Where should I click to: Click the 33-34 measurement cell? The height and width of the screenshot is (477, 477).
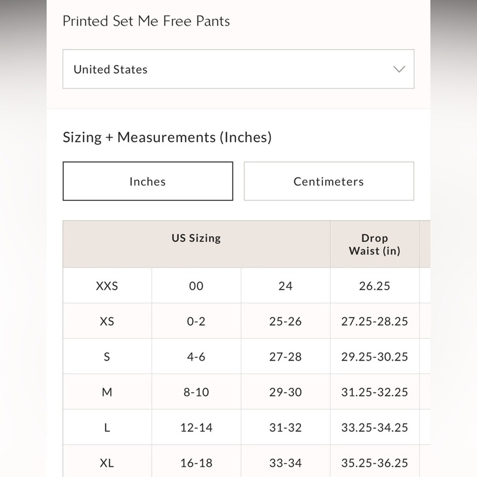coord(286,463)
